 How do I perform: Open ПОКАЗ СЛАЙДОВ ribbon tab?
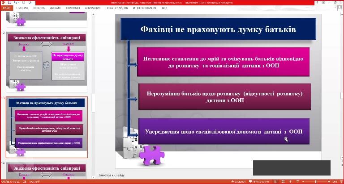click(x=116, y=8)
